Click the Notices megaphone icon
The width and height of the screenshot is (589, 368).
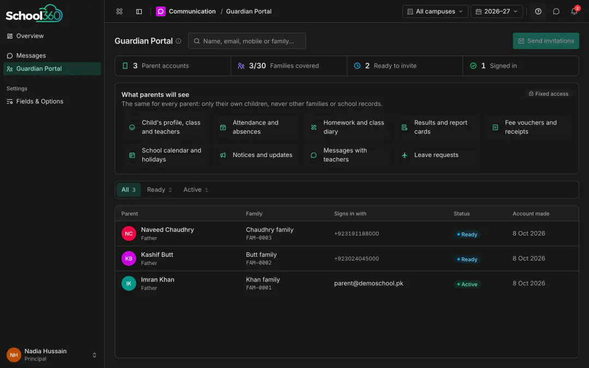coord(223,155)
